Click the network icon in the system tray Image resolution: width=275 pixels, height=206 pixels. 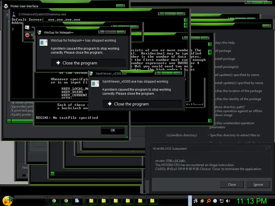click(x=222, y=201)
